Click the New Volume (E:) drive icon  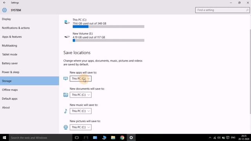(x=67, y=36)
